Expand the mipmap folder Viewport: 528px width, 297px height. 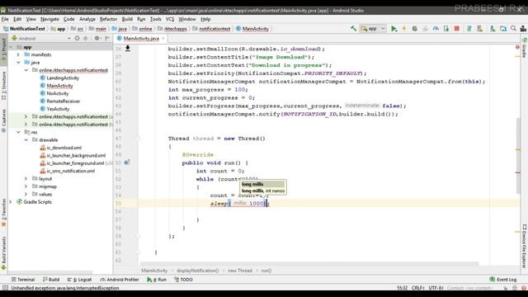(26, 186)
